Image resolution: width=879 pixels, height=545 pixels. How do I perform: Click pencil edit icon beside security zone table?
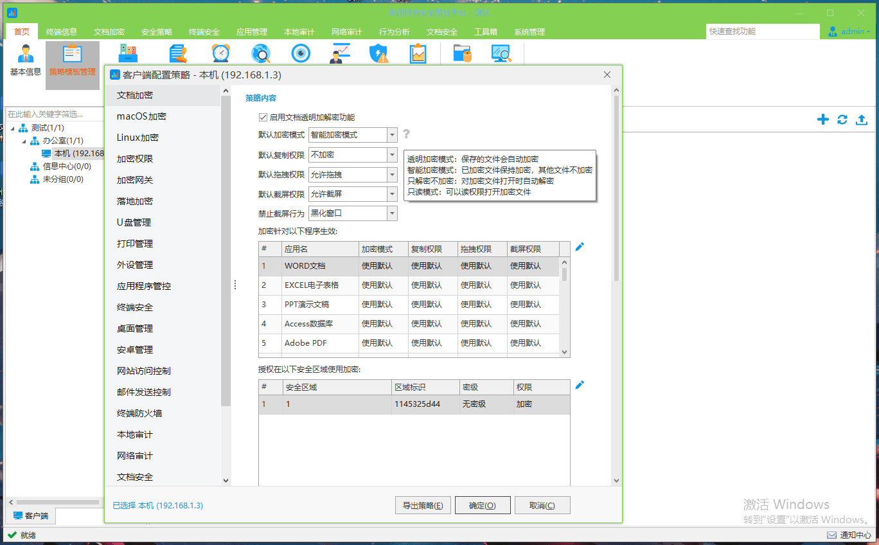coord(580,385)
